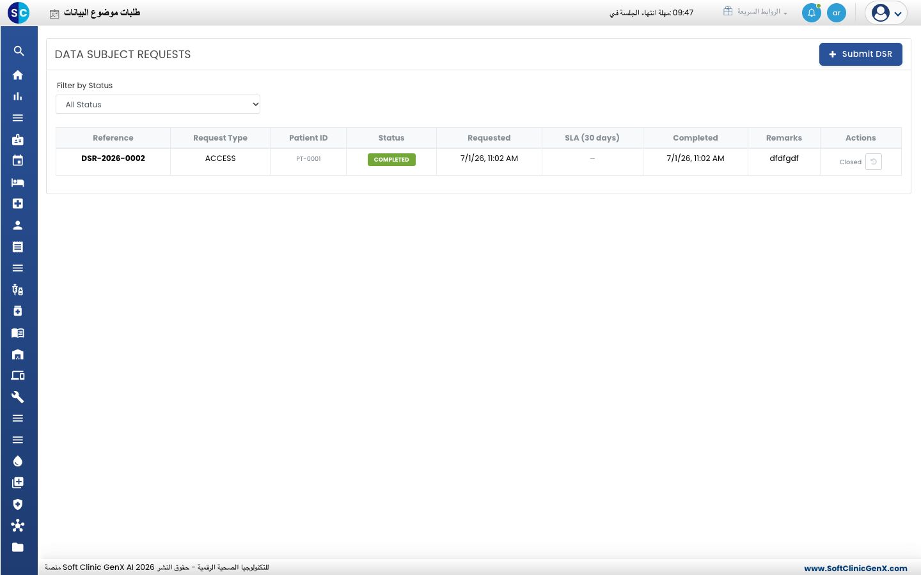Click the reopen arrow icon beside Closed

[x=874, y=162]
